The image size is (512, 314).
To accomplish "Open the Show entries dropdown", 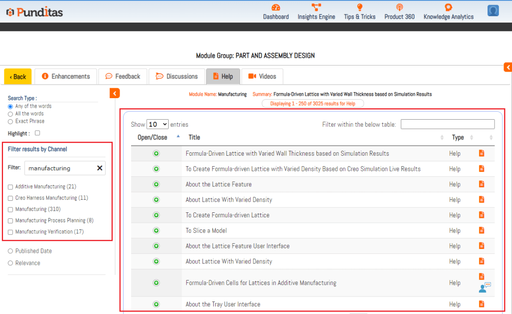I will point(157,124).
